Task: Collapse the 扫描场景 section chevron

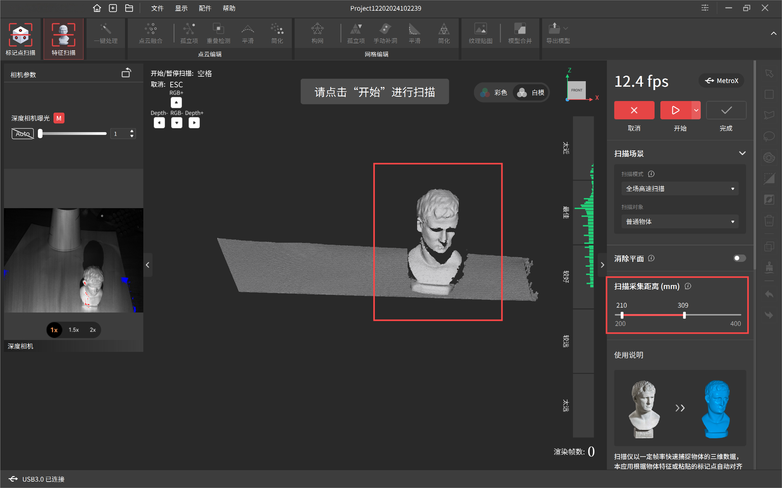Action: pos(742,153)
